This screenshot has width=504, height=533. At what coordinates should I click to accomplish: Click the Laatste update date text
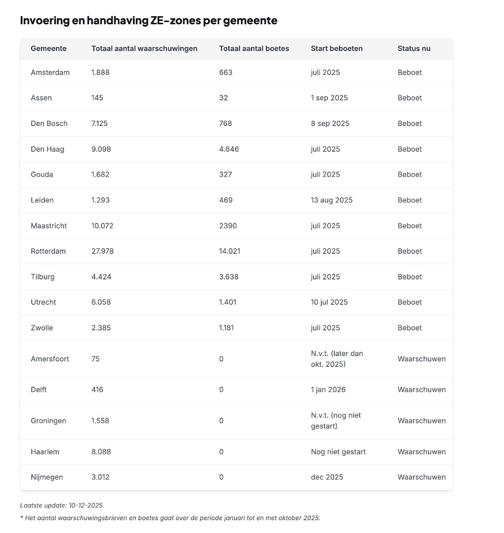point(61,505)
